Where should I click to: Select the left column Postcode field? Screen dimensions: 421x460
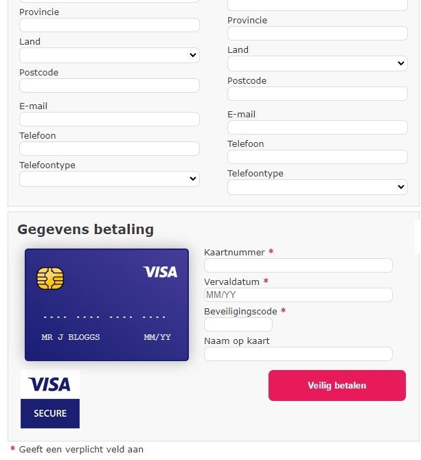109,86
